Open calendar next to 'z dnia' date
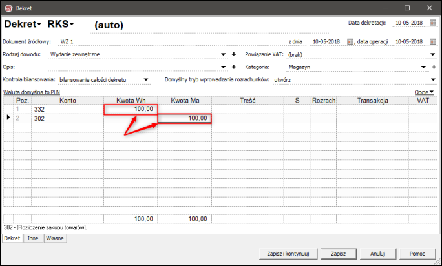The height and width of the screenshot is (266, 442). 350,41
